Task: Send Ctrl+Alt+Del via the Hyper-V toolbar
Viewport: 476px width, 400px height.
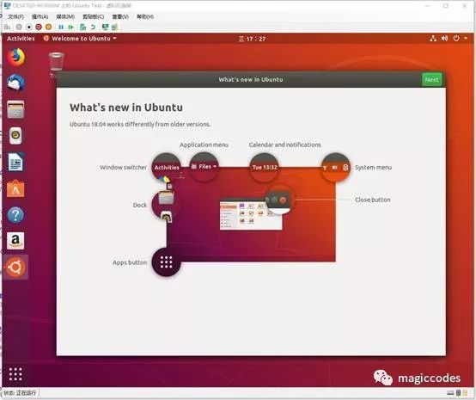Action: tap(7, 27)
